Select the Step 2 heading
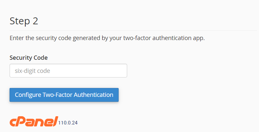259x132 pixels. (24, 21)
